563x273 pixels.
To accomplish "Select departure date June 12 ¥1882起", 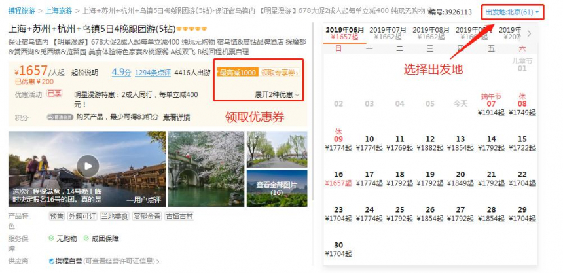I will pyautogui.click(x=430, y=143).
